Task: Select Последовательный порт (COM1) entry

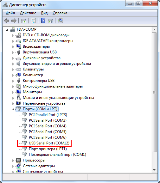Action: point(57,155)
